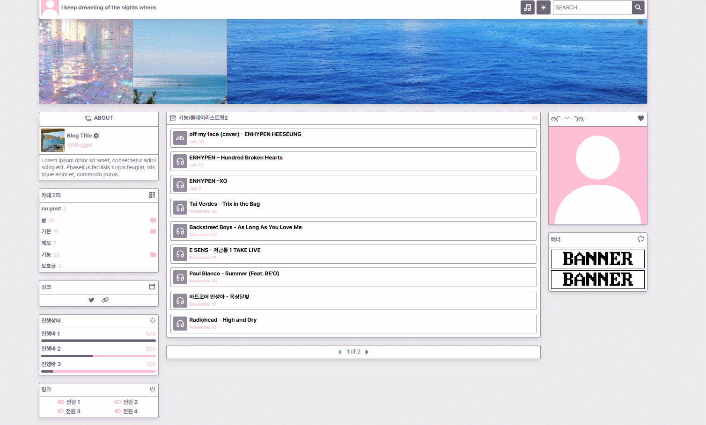Open the 글 category
The height and width of the screenshot is (425, 706).
(44, 220)
